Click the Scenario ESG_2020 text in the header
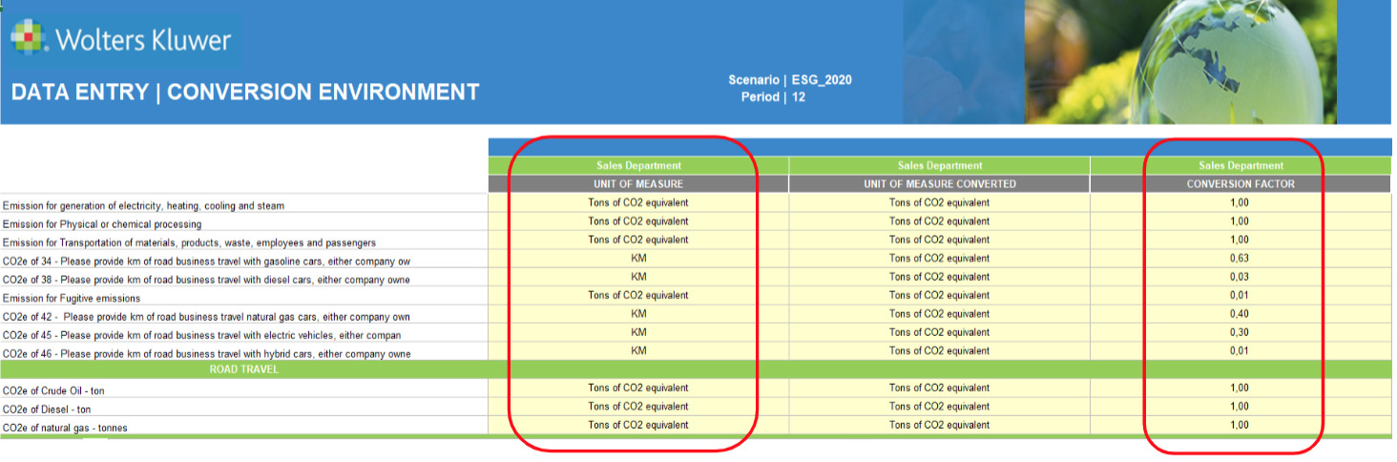 pos(789,80)
